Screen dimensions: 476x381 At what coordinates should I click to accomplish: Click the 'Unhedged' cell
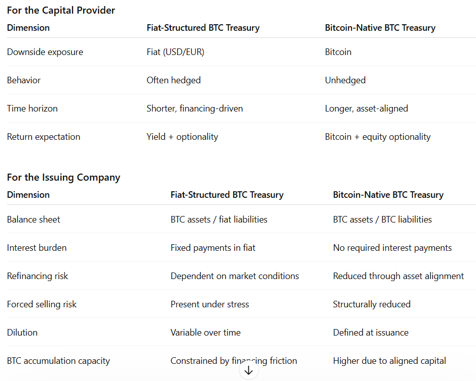click(x=345, y=80)
